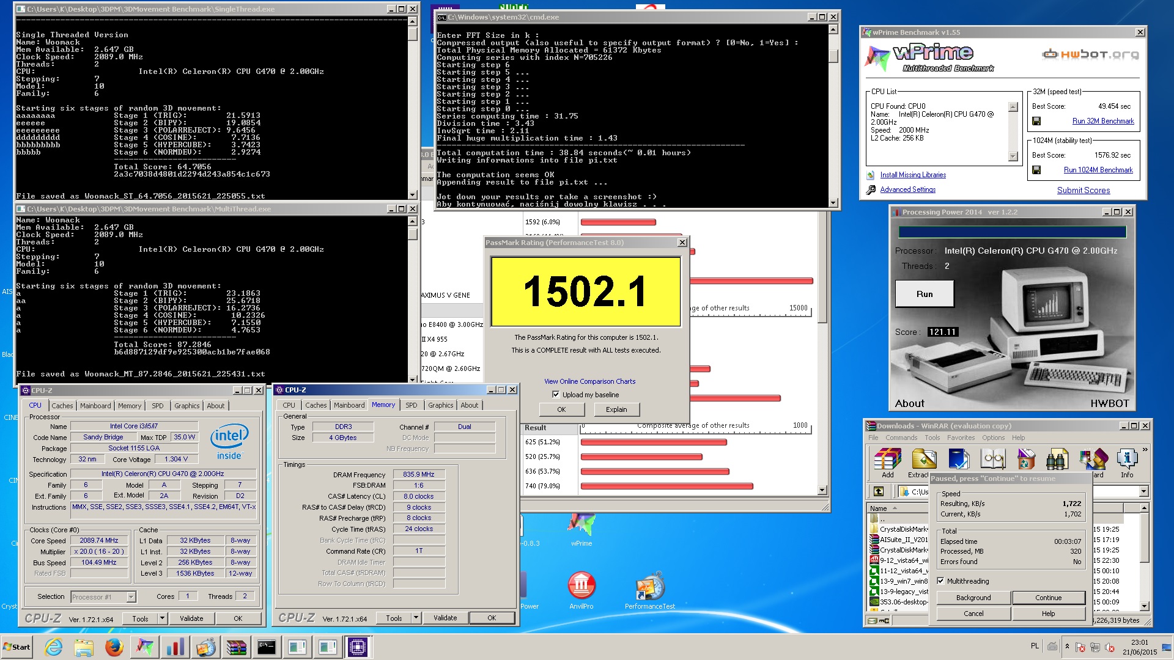Open Tools dropdown arrow in right CPU-Z window
This screenshot has width=1174, height=660.
[416, 618]
